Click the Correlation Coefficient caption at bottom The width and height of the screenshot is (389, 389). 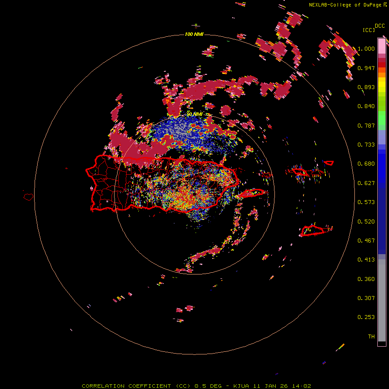point(197,386)
